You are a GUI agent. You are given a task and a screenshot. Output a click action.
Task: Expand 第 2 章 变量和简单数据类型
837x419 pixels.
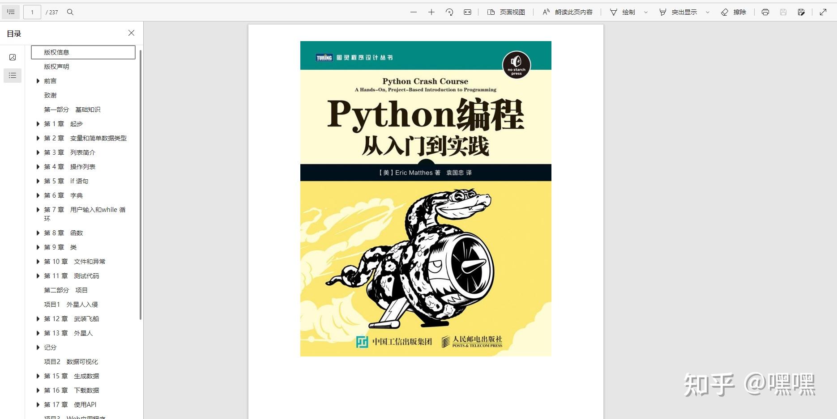(x=38, y=138)
